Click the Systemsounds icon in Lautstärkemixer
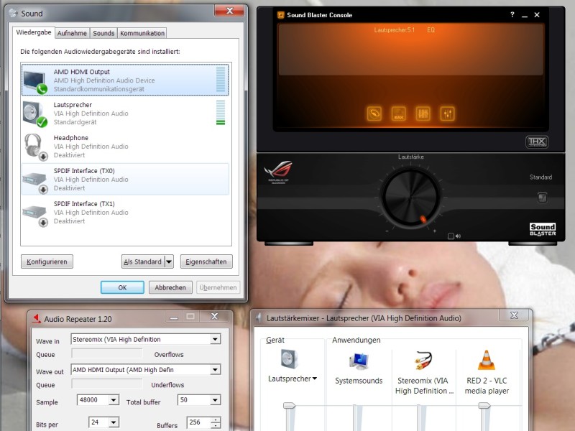The height and width of the screenshot is (431, 575). [359, 361]
